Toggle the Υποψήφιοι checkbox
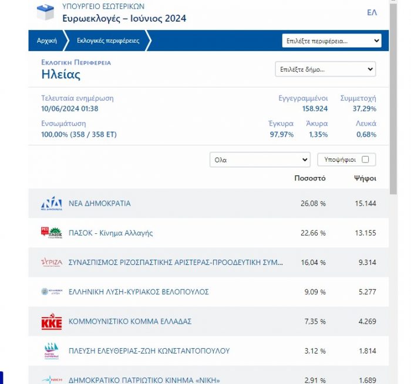Viewport: 411px width, 384px height. (365, 159)
